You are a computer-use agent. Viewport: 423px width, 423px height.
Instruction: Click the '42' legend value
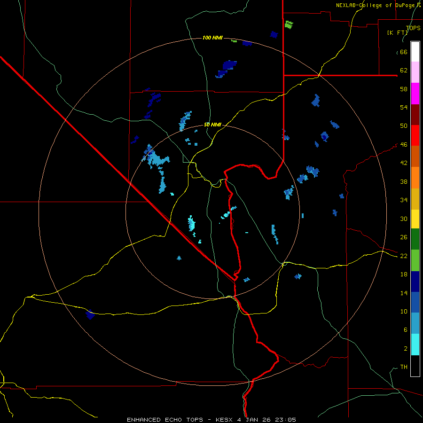pos(404,163)
